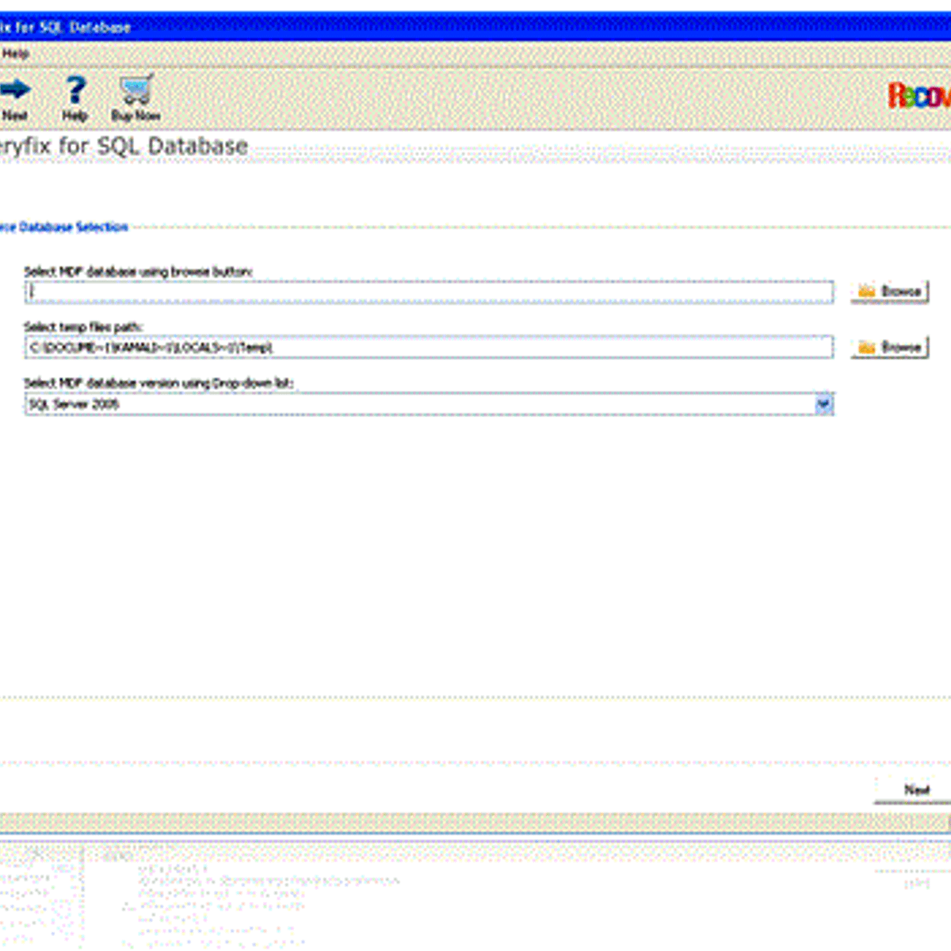Click the 'Select temp files path' label
This screenshot has height=951, width=951.
(83, 327)
